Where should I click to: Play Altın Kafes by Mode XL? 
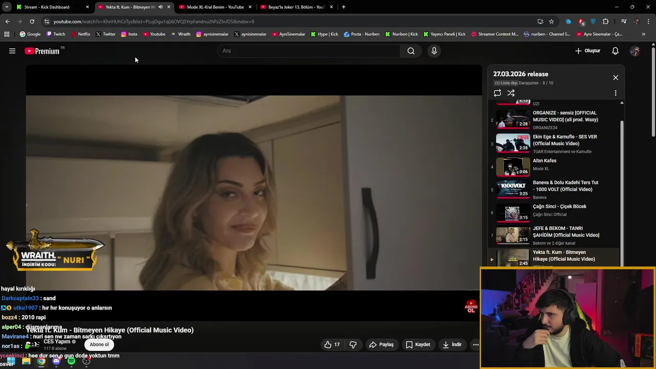coord(553,167)
